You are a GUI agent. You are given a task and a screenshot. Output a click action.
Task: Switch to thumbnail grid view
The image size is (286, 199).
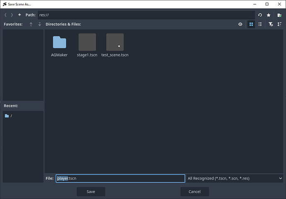[x=251, y=24]
